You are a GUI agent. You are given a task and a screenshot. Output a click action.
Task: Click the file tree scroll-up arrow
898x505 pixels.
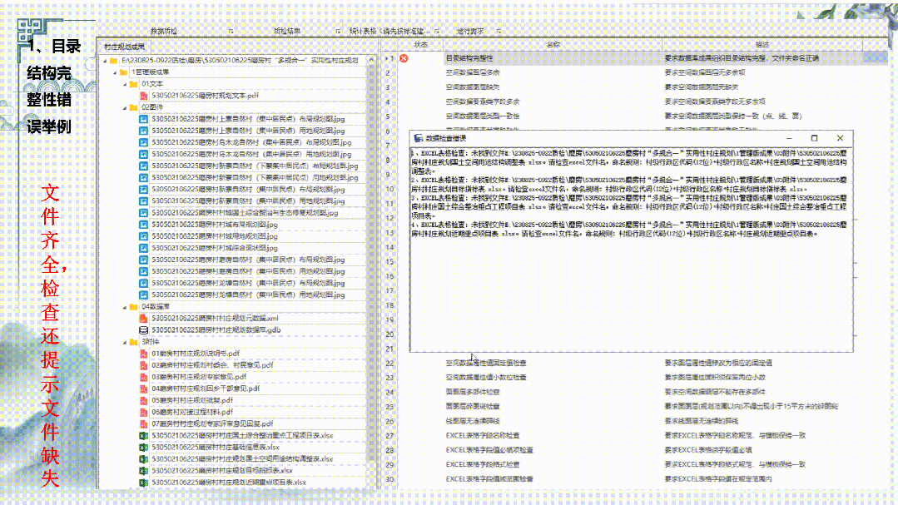click(371, 60)
